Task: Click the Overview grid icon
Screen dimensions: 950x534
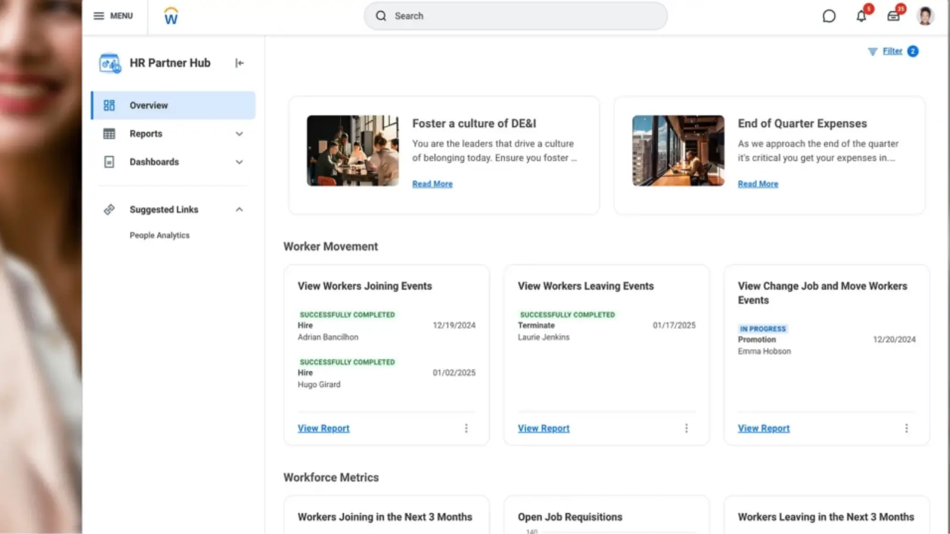Action: (x=109, y=106)
